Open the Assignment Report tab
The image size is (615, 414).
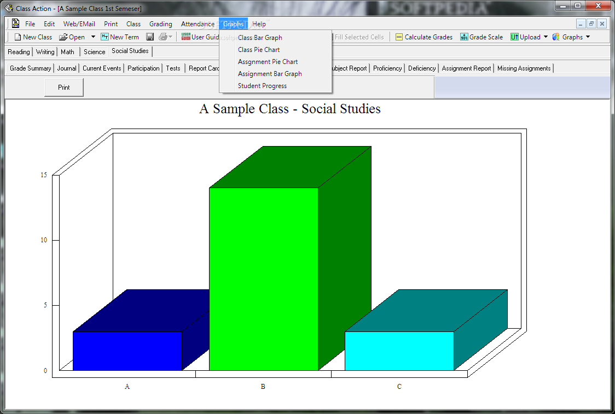pos(466,68)
